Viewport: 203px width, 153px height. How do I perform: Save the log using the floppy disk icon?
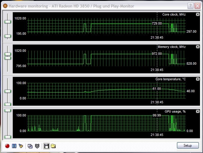click(46, 146)
